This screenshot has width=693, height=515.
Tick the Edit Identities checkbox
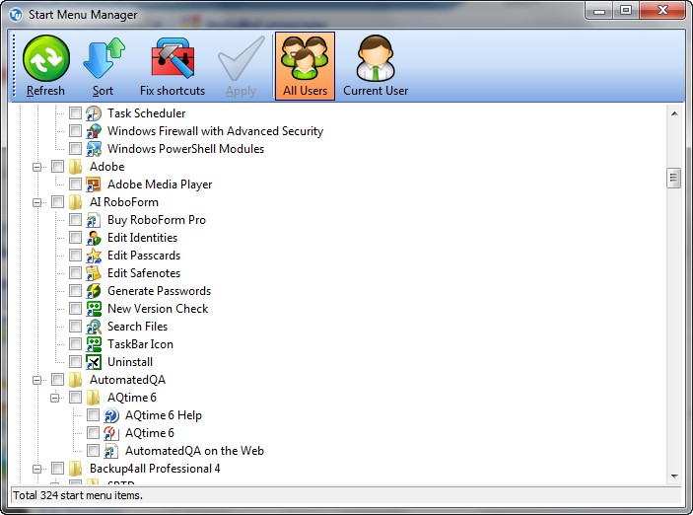[x=75, y=238]
